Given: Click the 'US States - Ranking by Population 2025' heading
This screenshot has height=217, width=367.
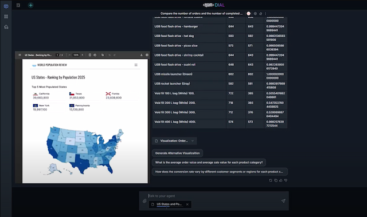Looking at the screenshot, I should click(58, 77).
